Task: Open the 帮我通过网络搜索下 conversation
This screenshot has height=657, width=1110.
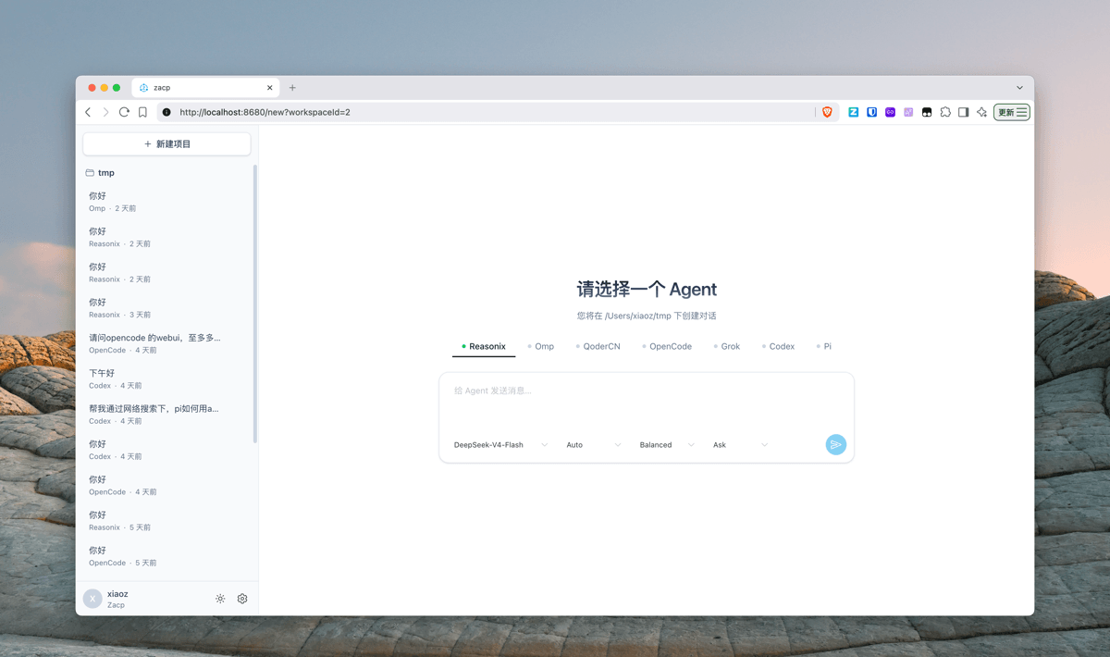Action: coord(166,415)
